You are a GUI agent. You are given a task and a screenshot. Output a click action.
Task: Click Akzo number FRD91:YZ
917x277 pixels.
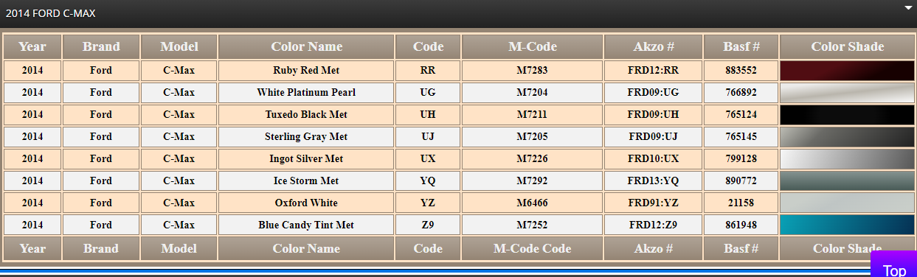[x=654, y=203]
